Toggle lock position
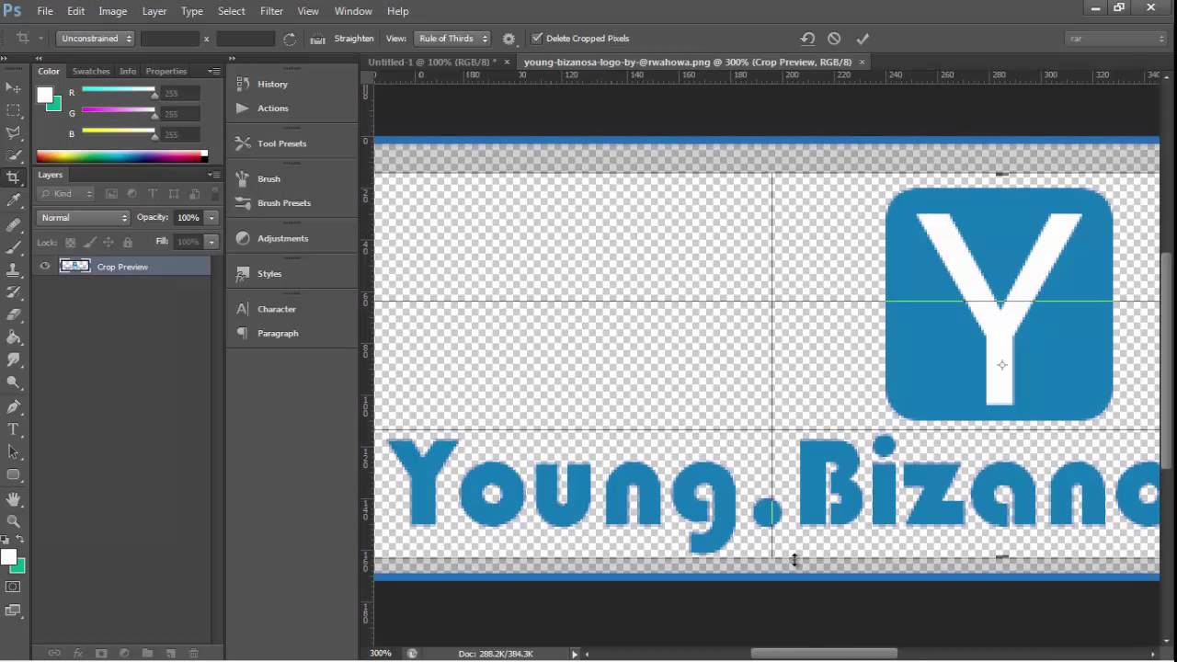Viewport: 1177px width, 662px height. click(109, 242)
